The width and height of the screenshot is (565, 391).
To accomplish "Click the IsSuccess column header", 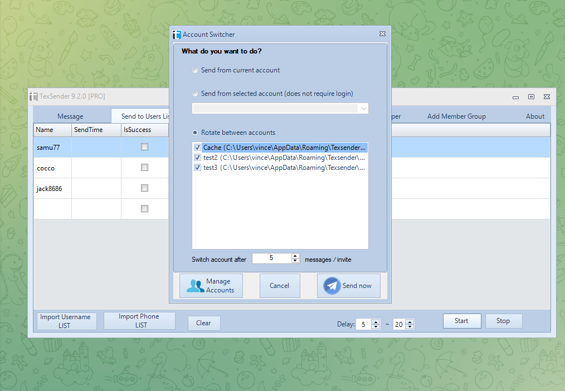I will click(145, 130).
